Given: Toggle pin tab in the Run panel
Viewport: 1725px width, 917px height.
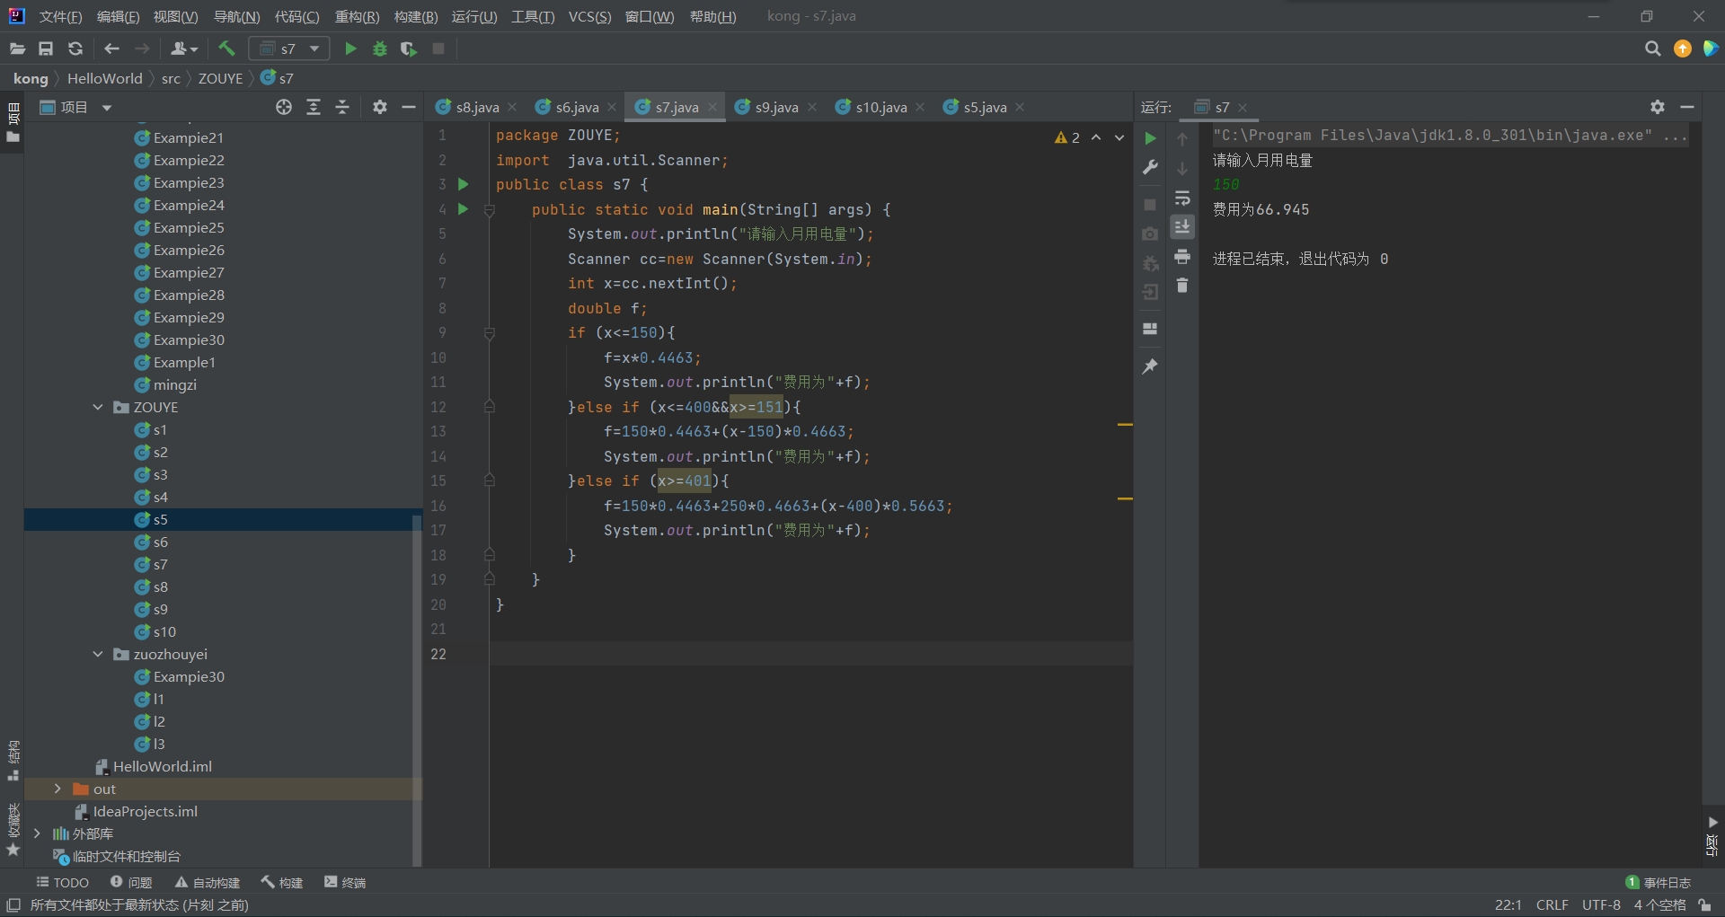Looking at the screenshot, I should tap(1150, 366).
